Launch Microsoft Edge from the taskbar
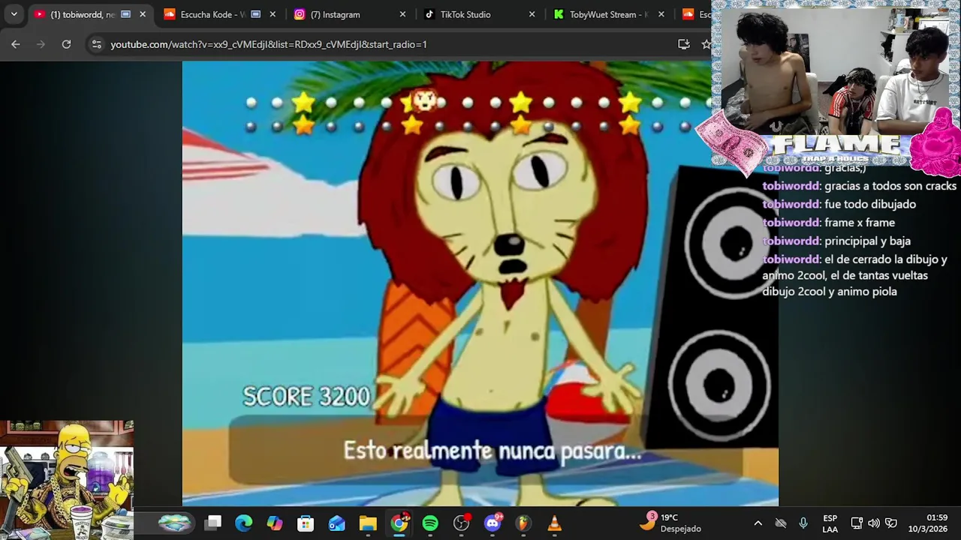961x540 pixels. click(x=244, y=523)
